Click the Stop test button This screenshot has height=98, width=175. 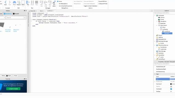pyautogui.click(x=36, y=3)
